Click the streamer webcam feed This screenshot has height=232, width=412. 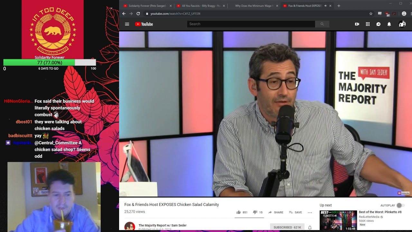54,197
